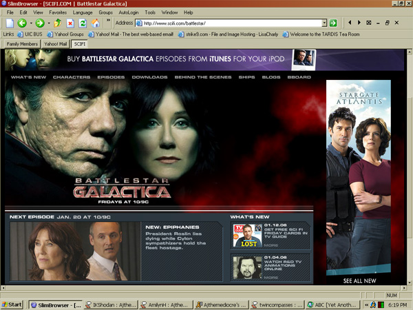Open the strike9.com File and Image Hosting link
Image resolution: width=413 pixels, height=310 pixels.
point(228,34)
